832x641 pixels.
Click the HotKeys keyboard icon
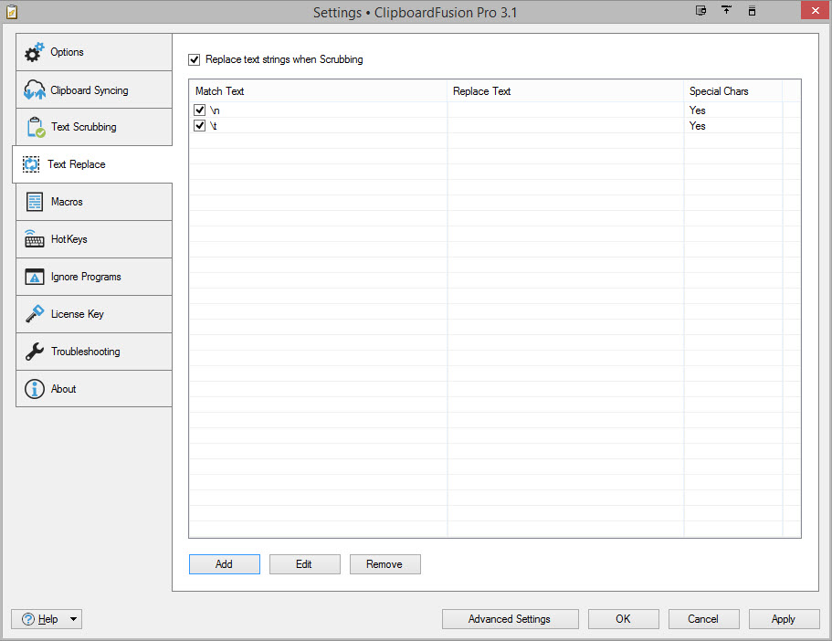35,239
